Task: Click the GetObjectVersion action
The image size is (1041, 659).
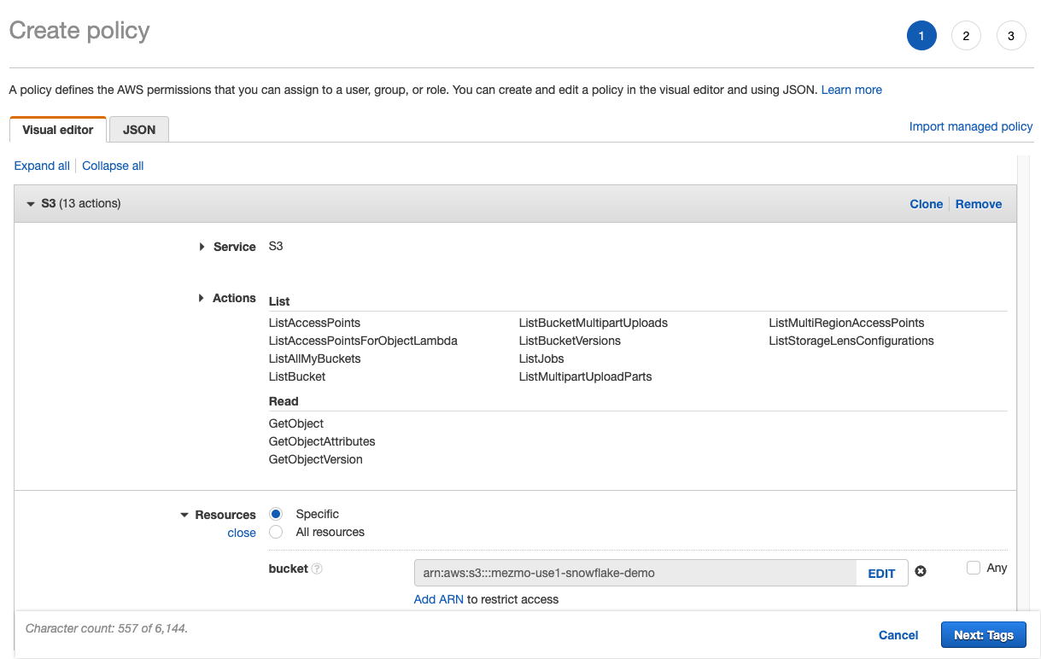Action: pyautogui.click(x=316, y=459)
